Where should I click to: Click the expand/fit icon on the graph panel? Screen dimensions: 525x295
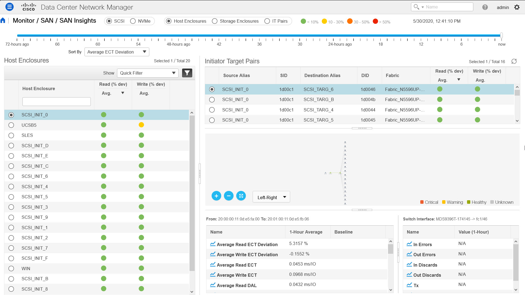click(241, 196)
